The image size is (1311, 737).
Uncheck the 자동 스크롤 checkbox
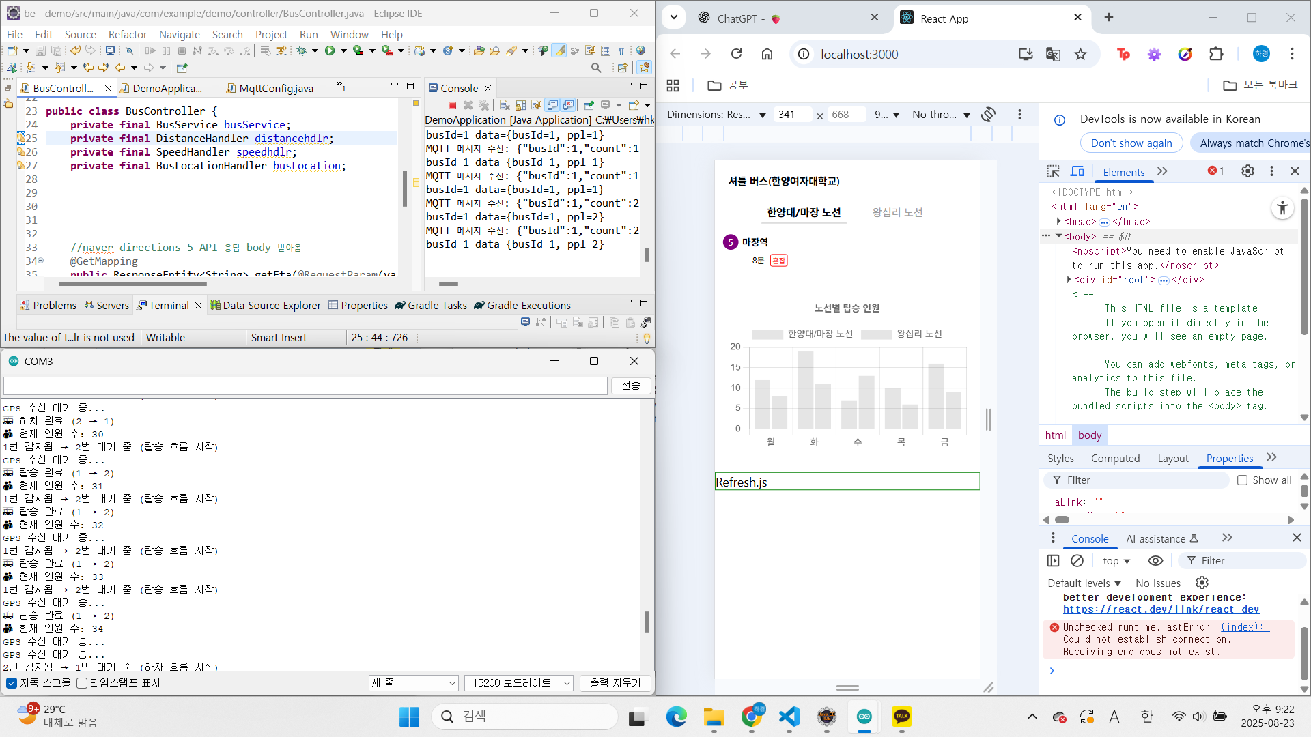[x=12, y=683]
